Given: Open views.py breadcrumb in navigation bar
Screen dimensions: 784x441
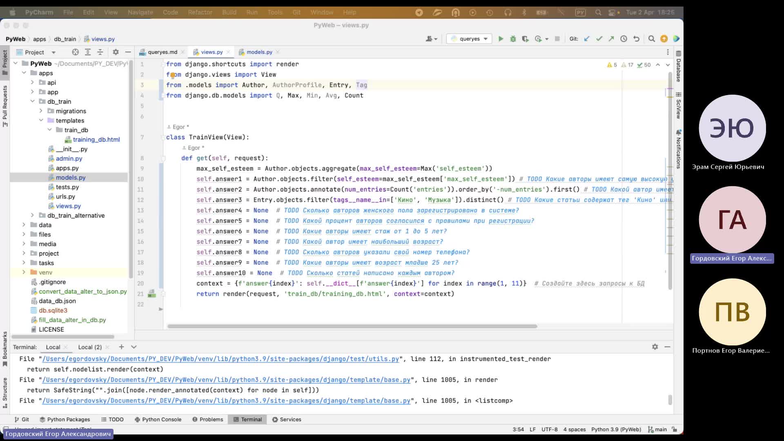Looking at the screenshot, I should 99,39.
